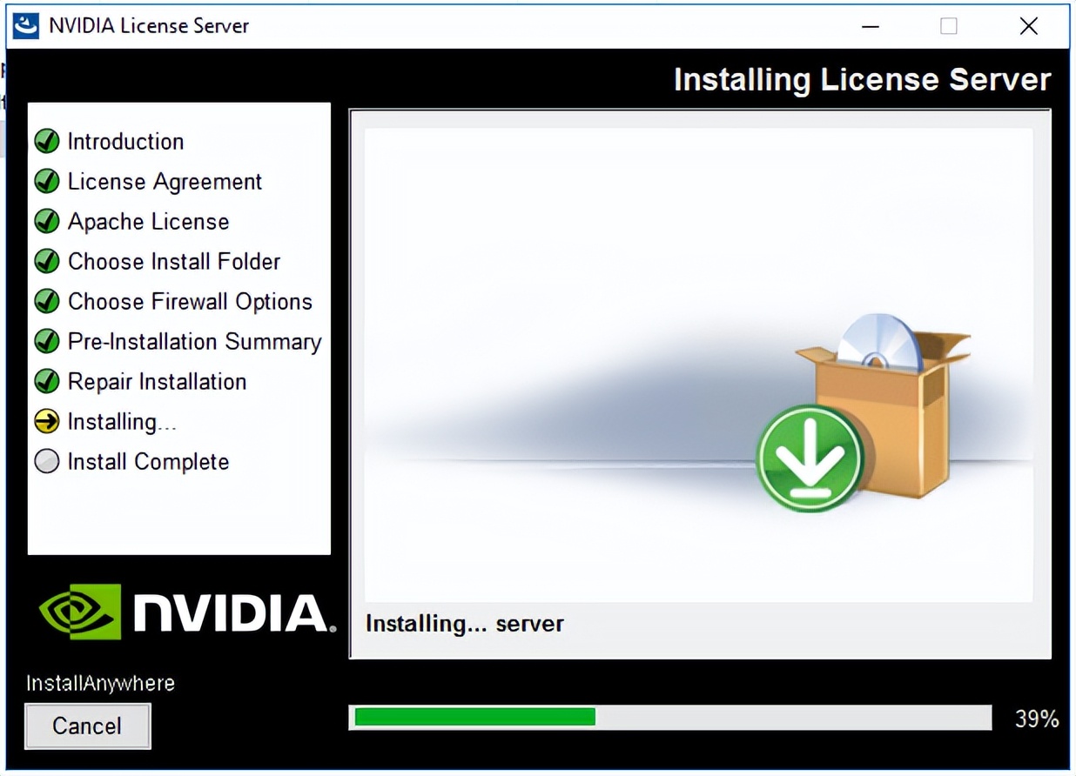Select the Choose Install Folder step
1076x776 pixels.
pos(174,261)
